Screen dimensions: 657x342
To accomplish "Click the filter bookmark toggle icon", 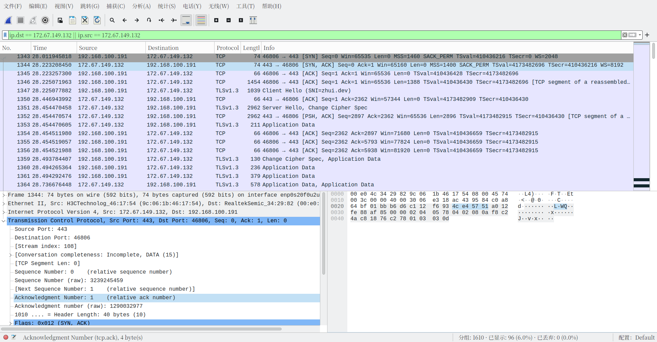I will (x=5, y=35).
